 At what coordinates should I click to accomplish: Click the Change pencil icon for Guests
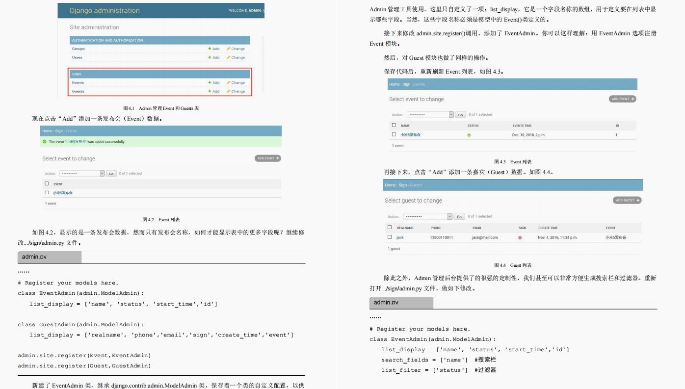click(x=228, y=91)
